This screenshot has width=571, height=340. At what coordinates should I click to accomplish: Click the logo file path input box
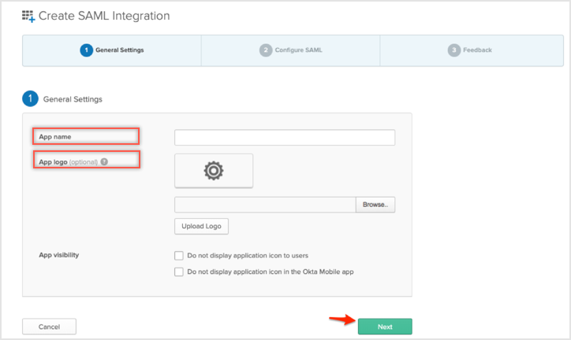click(265, 205)
